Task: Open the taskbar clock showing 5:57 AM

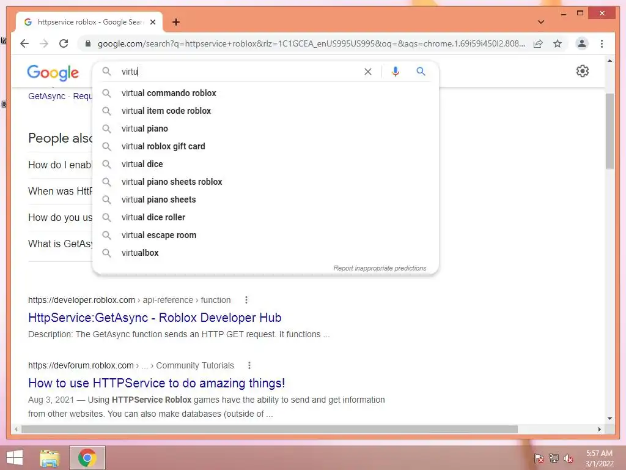Action: pos(599,458)
